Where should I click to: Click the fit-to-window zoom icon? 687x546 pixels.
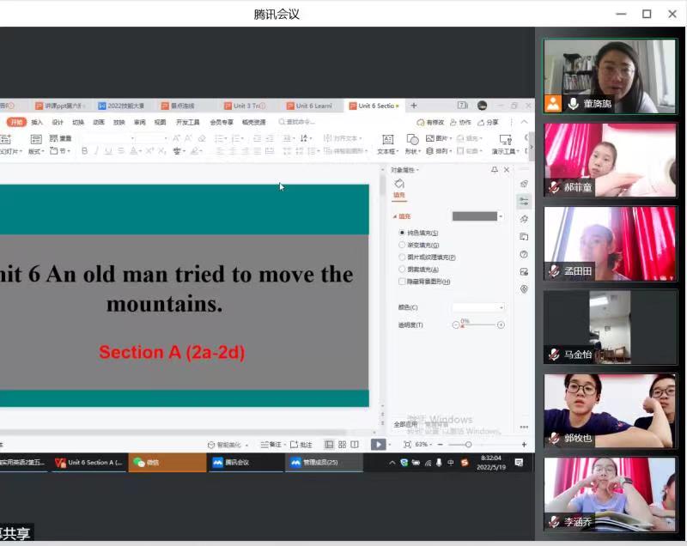(x=407, y=445)
